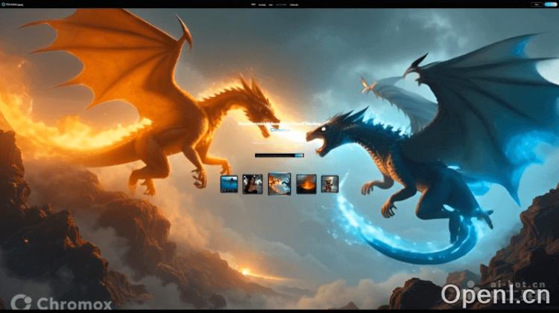Select the enlarged two-dragons thumbnail
Screen dimensions: 559x313
coord(279,184)
